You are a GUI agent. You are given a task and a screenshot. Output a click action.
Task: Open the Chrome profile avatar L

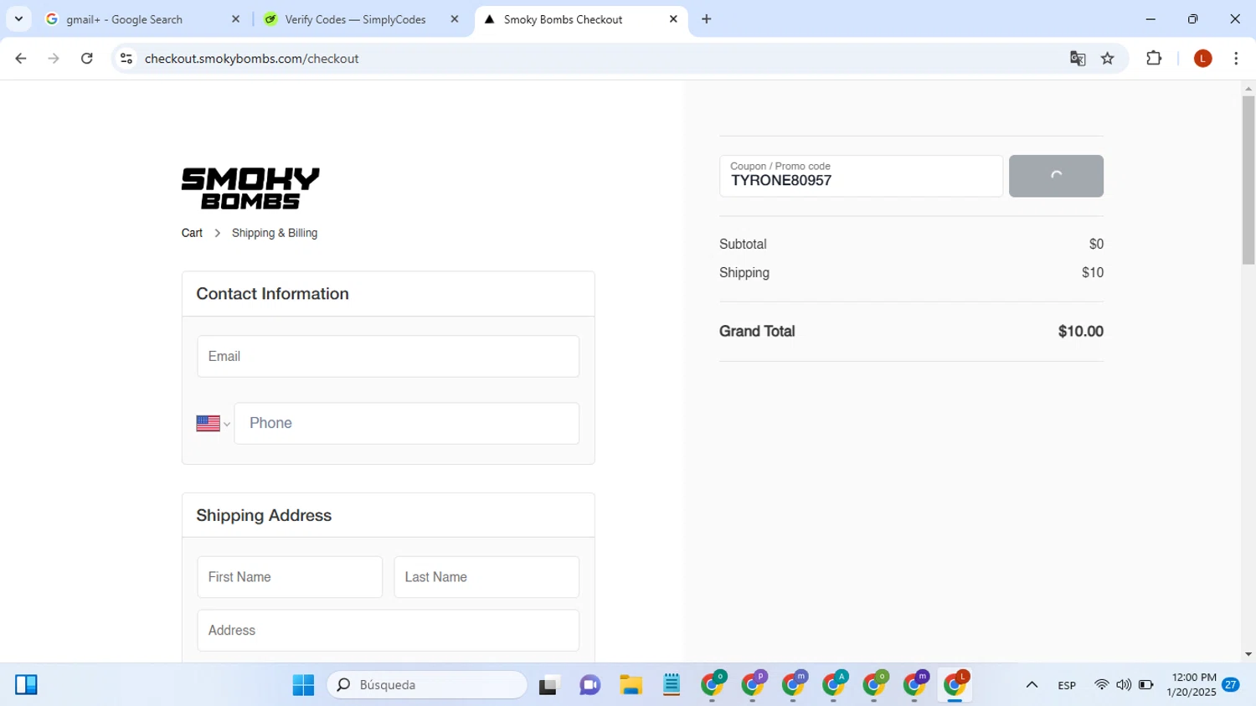(x=1203, y=59)
